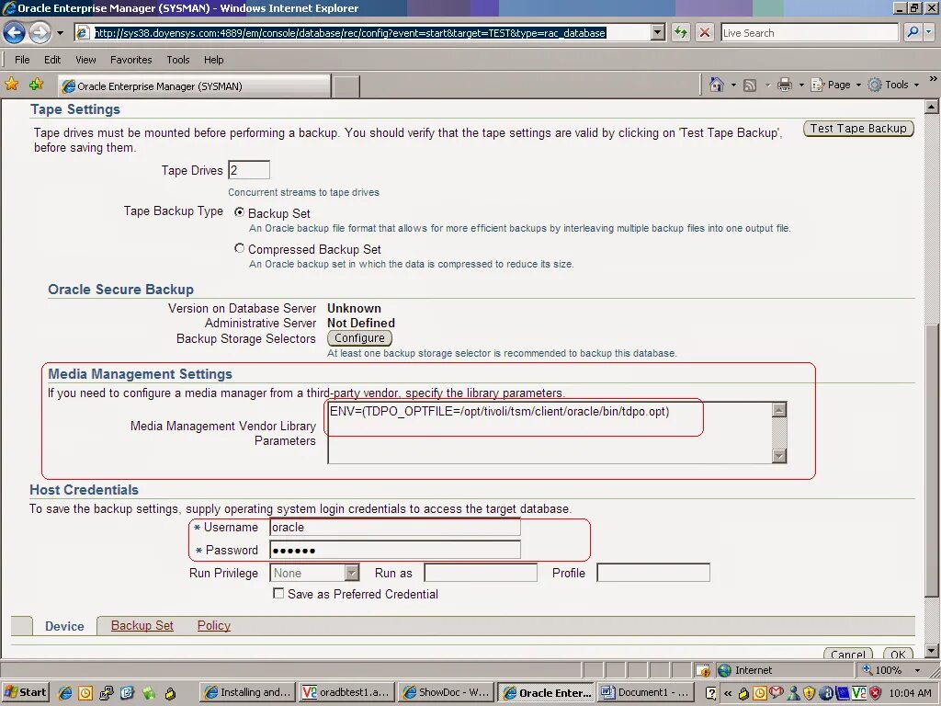This screenshot has width=941, height=706.
Task: Click the tray clock 10:04 AM
Action: [x=911, y=693]
